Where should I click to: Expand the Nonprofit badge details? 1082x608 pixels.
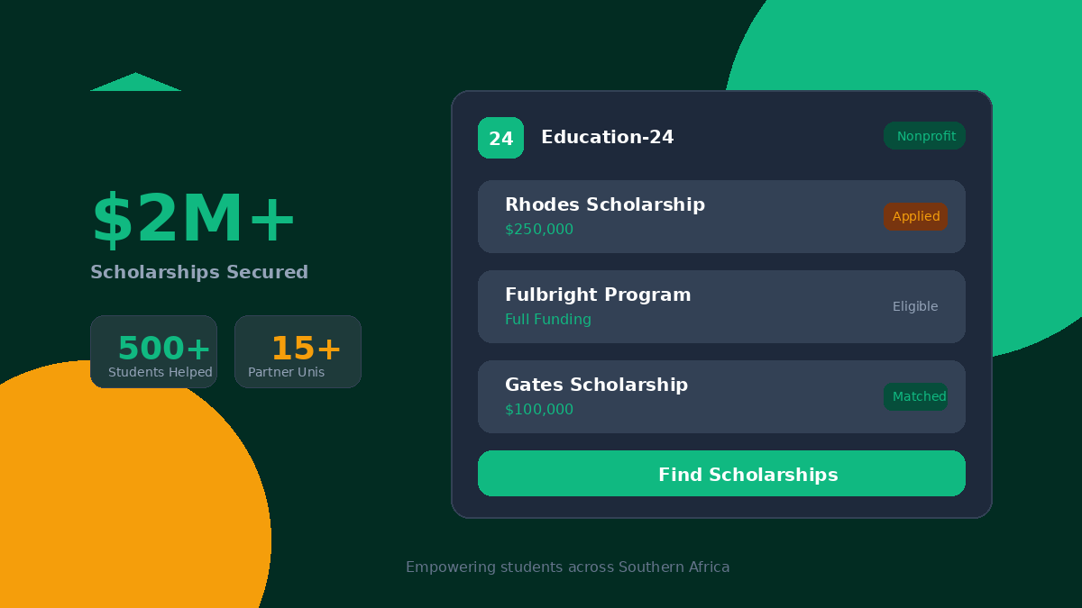click(924, 135)
